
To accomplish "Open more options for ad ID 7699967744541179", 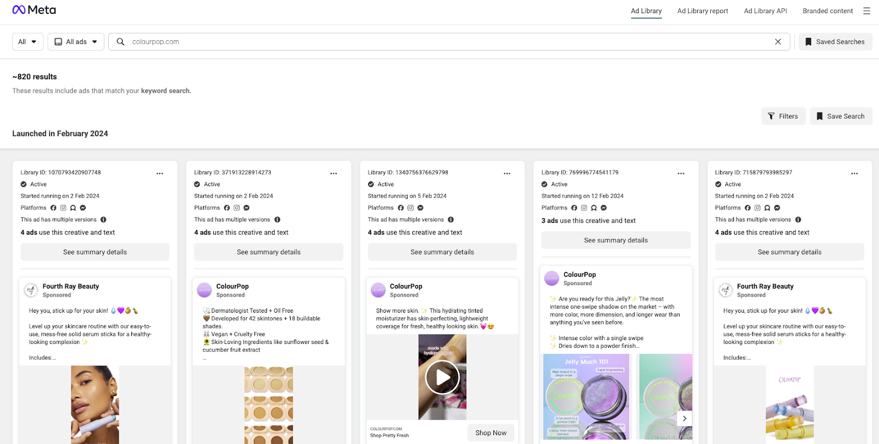I will [681, 173].
